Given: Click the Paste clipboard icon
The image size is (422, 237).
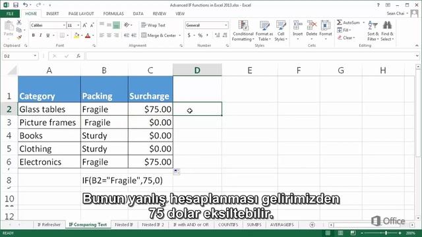Looking at the screenshot, I should point(9,26).
